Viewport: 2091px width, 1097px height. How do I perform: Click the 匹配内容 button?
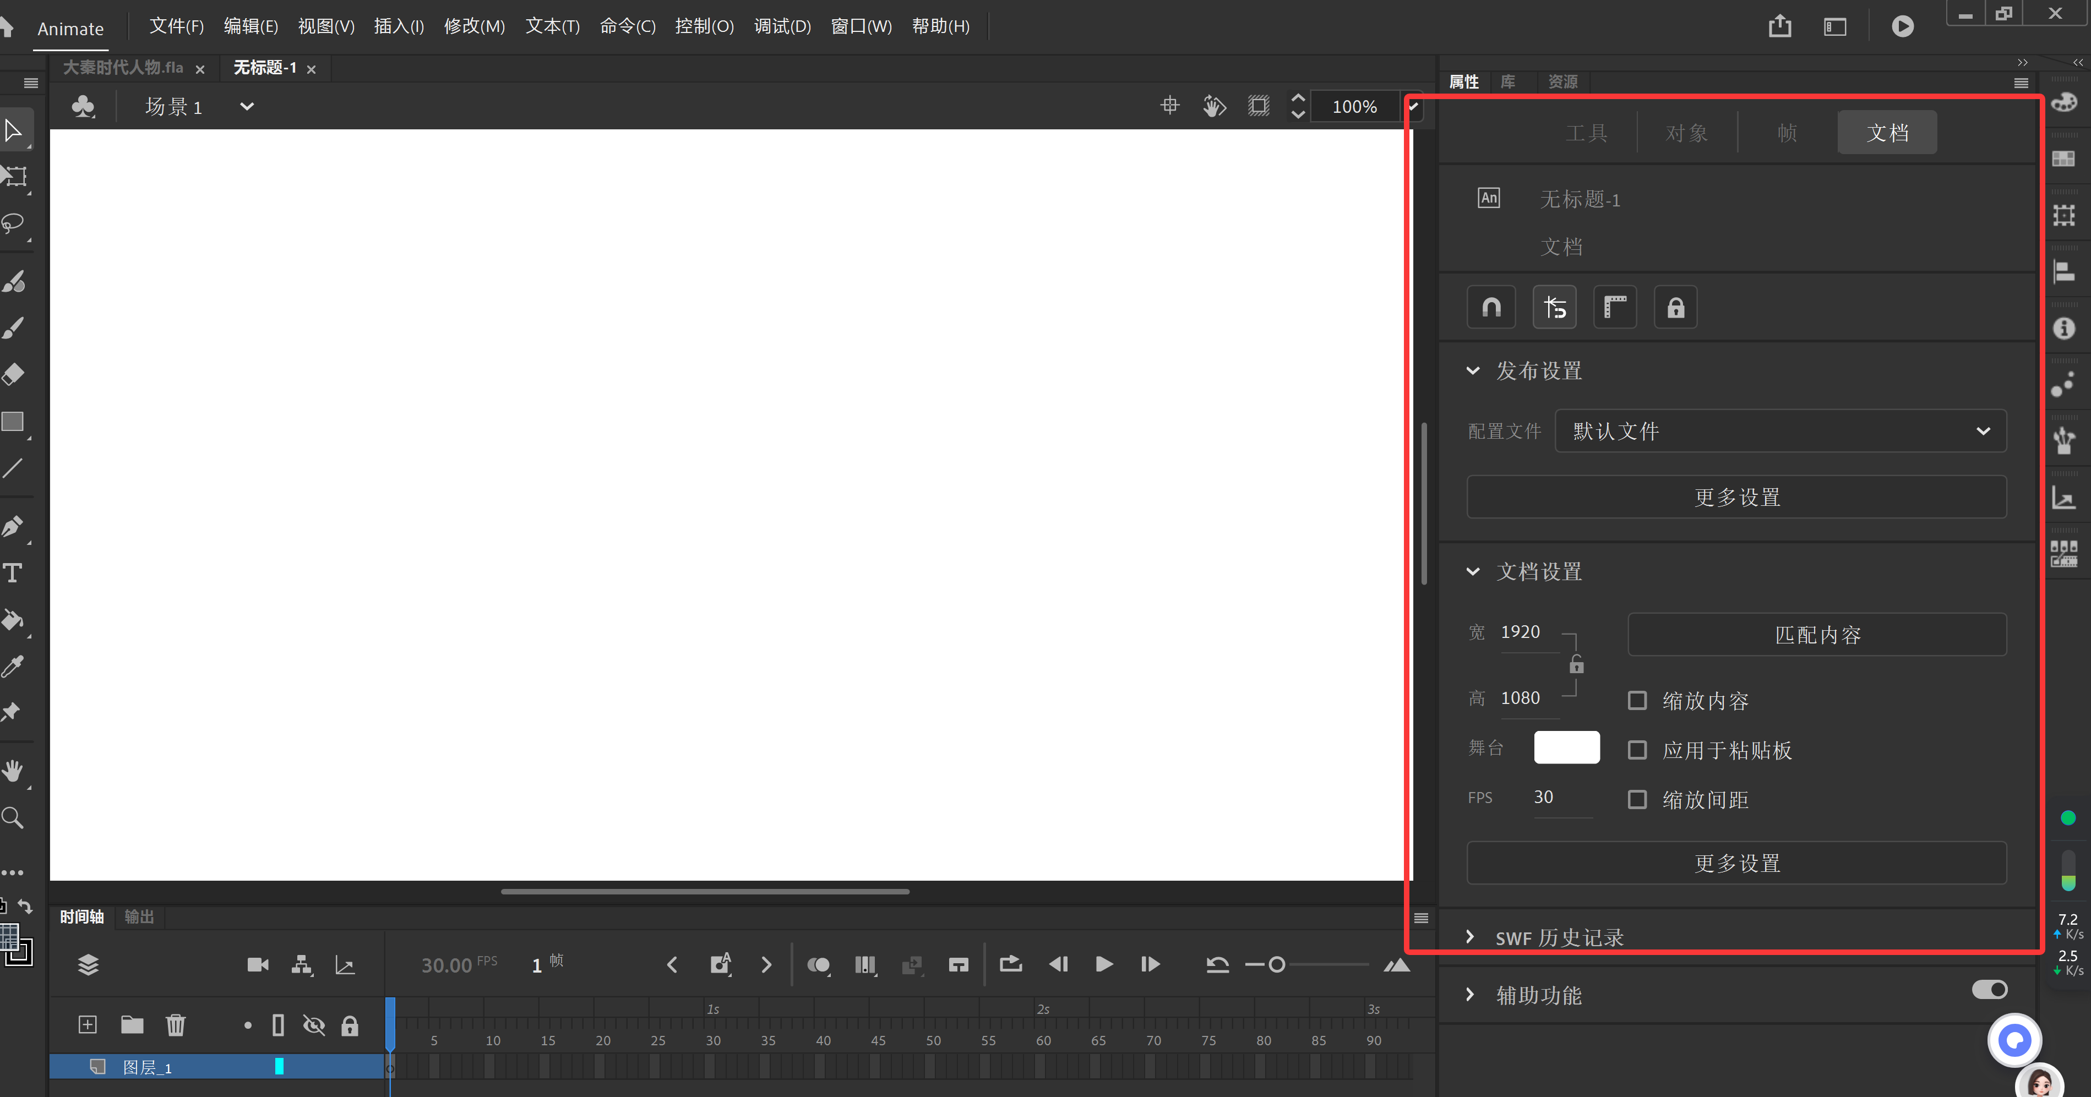coord(1817,635)
